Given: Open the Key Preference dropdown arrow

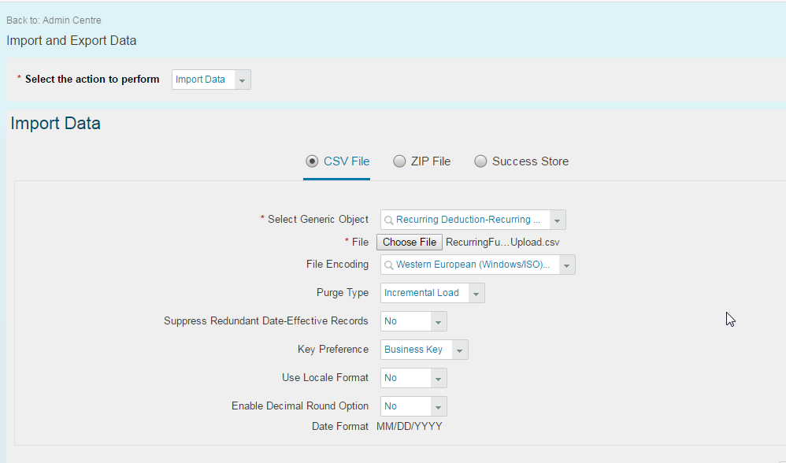Looking at the screenshot, I should pyautogui.click(x=459, y=350).
